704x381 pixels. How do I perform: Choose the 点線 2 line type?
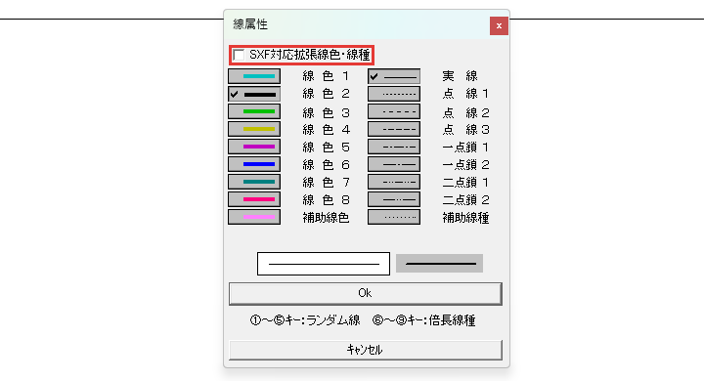[394, 111]
